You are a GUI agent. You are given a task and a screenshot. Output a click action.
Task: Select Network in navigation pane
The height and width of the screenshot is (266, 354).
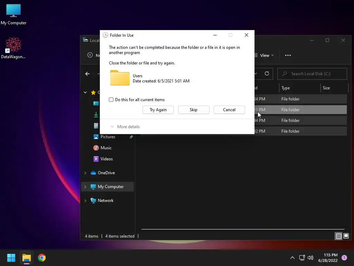(x=102, y=201)
